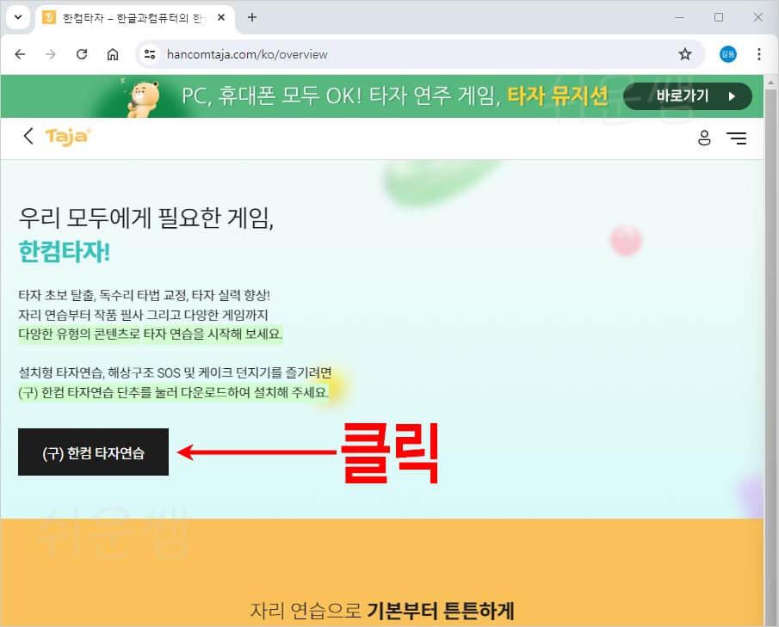Open a new browser tab

pyautogui.click(x=250, y=16)
